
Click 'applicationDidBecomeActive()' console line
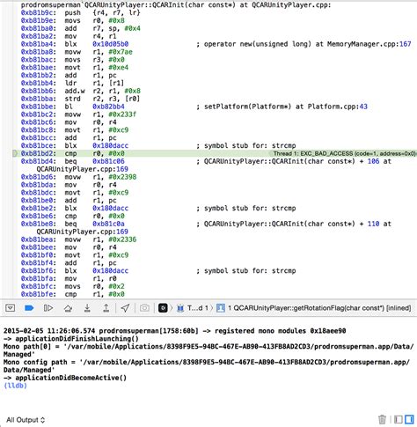(65, 378)
